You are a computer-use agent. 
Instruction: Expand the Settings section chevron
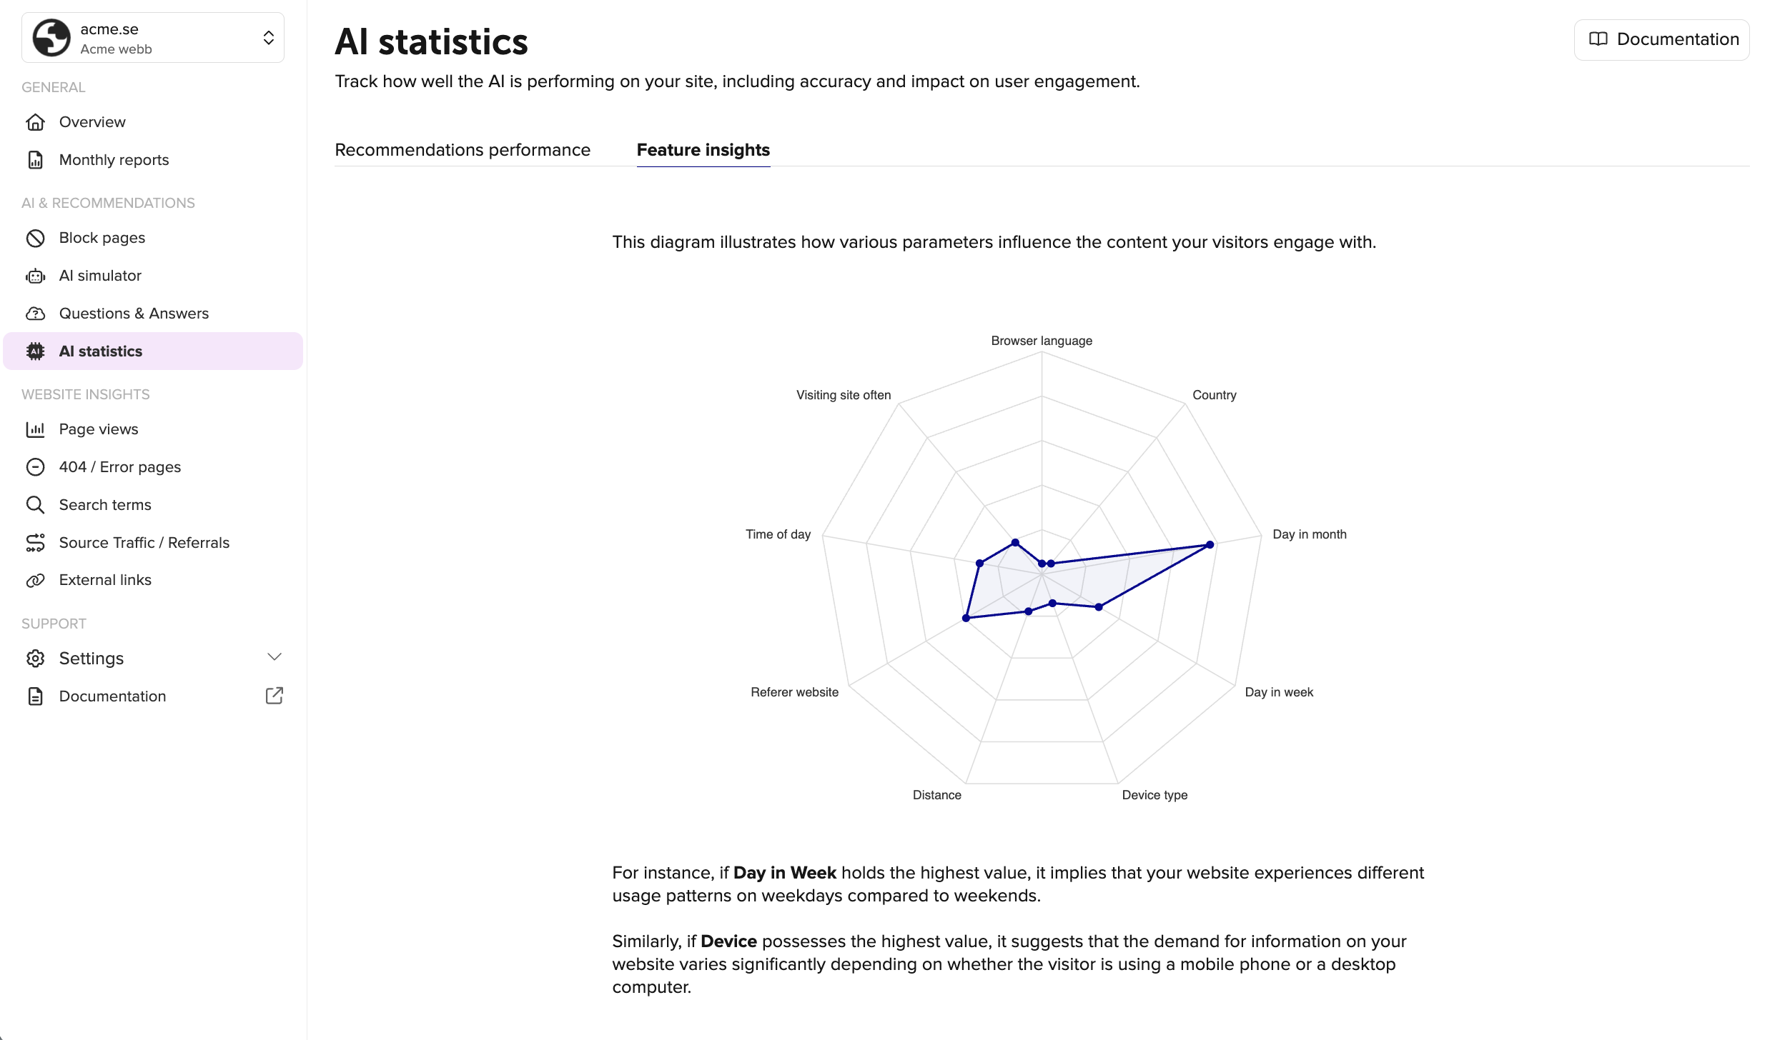[x=275, y=656]
